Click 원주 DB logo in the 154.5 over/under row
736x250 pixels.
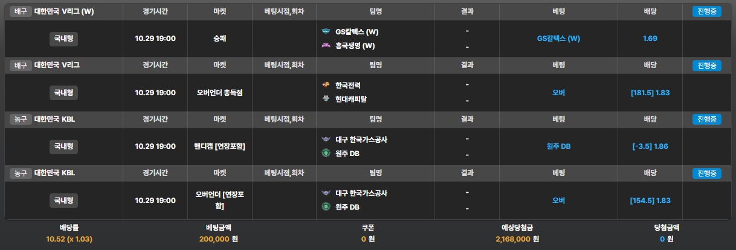point(326,207)
